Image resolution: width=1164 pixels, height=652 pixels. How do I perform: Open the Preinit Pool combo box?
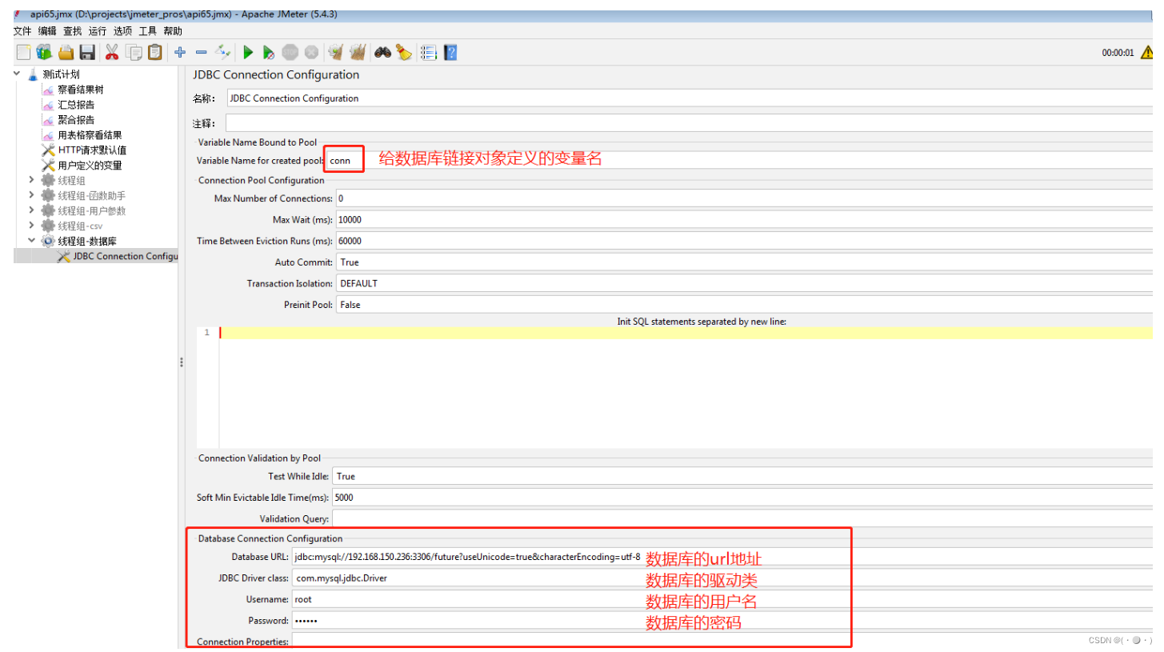coord(744,305)
